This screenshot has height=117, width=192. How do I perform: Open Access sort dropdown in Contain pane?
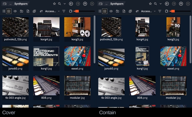tap(148, 11)
